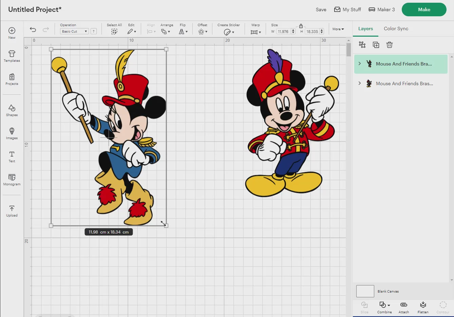The height and width of the screenshot is (317, 454).
Task: Switch to the Layers tab
Action: 365,29
